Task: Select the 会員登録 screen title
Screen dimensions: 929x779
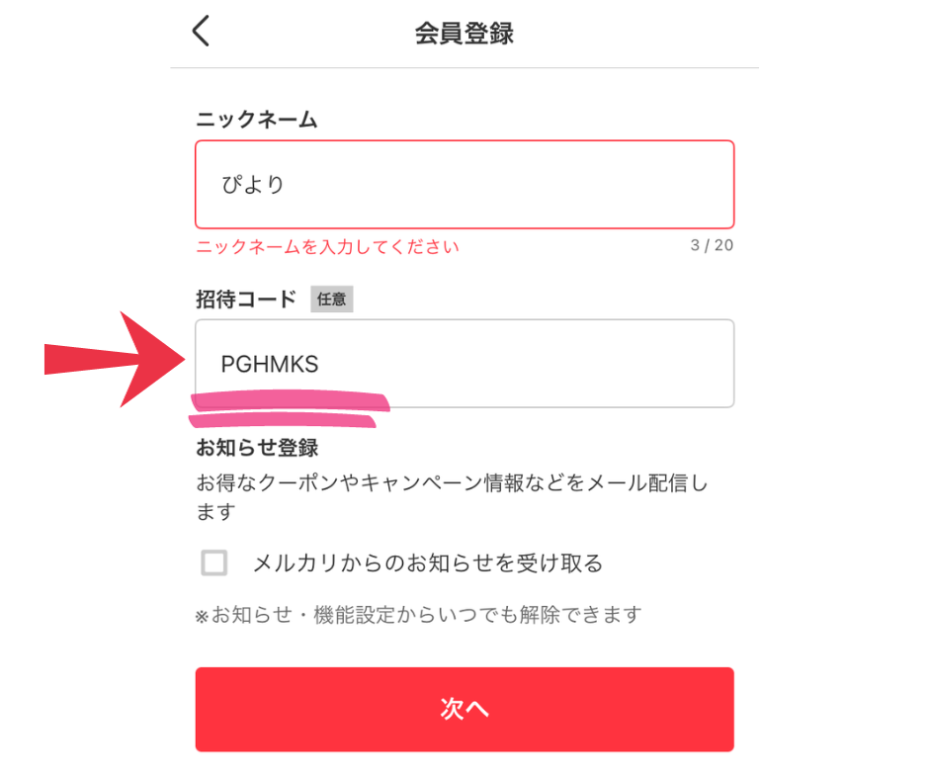Action: pyautogui.click(x=464, y=31)
